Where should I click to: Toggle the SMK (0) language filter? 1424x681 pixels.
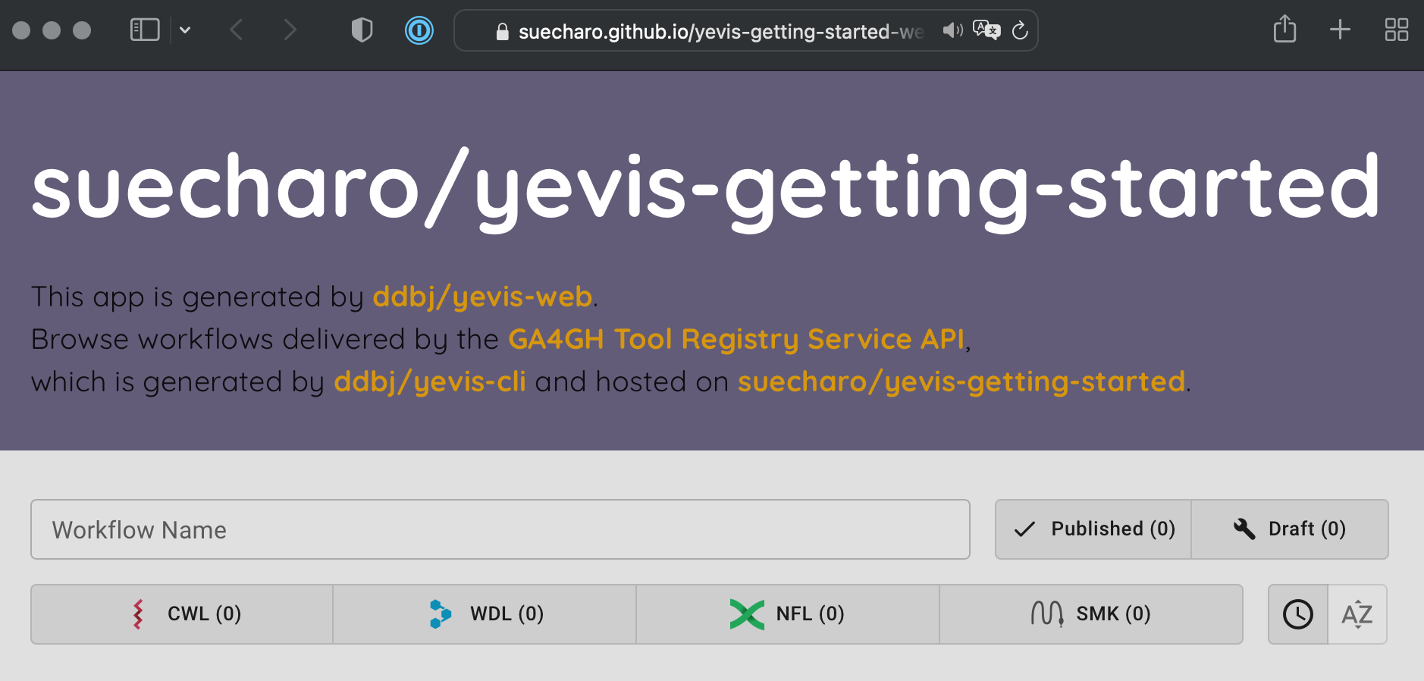coord(1091,614)
